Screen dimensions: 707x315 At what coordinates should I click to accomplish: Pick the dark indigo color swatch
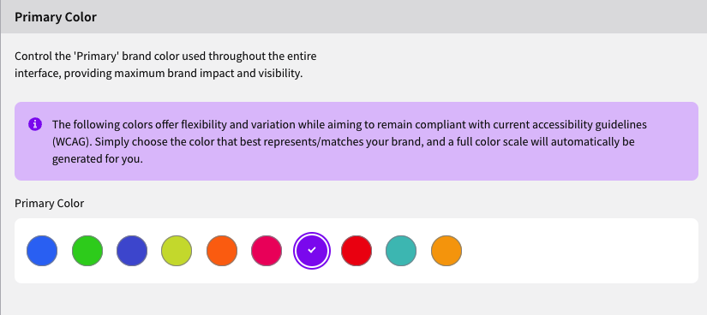[132, 251]
